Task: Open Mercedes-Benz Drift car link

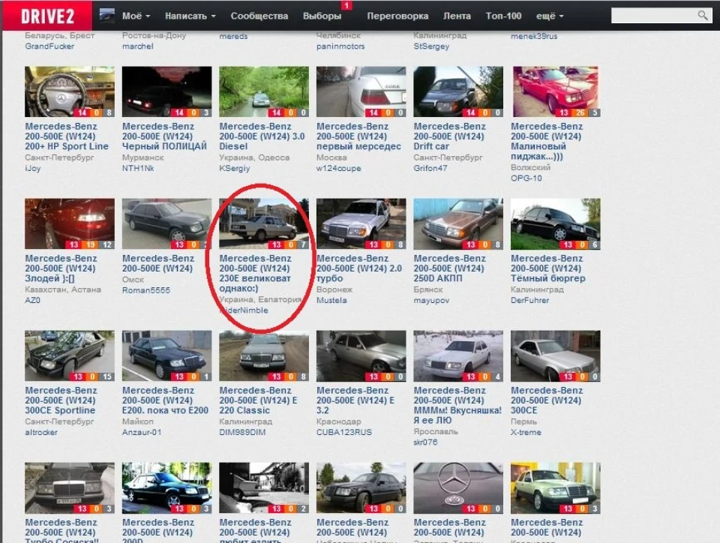Action: [x=449, y=136]
